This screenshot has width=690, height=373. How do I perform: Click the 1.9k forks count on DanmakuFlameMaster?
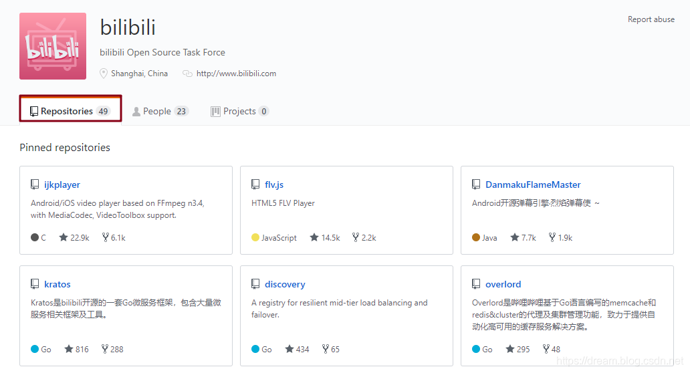coord(565,238)
